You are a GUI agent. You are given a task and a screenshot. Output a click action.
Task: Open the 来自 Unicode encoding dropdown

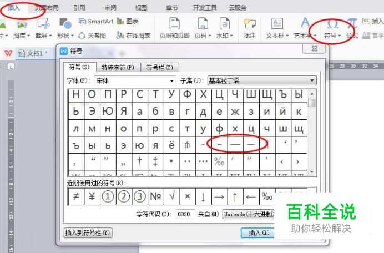point(249,214)
